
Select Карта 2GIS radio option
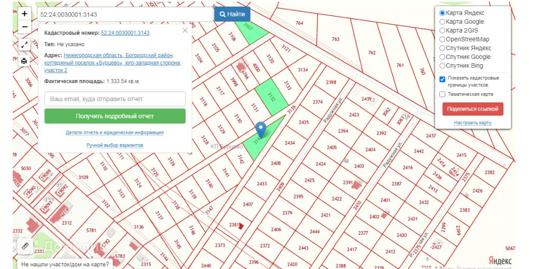tap(442, 31)
